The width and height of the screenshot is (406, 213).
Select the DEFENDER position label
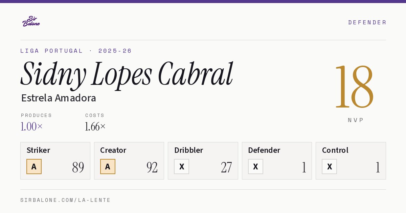coord(367,22)
